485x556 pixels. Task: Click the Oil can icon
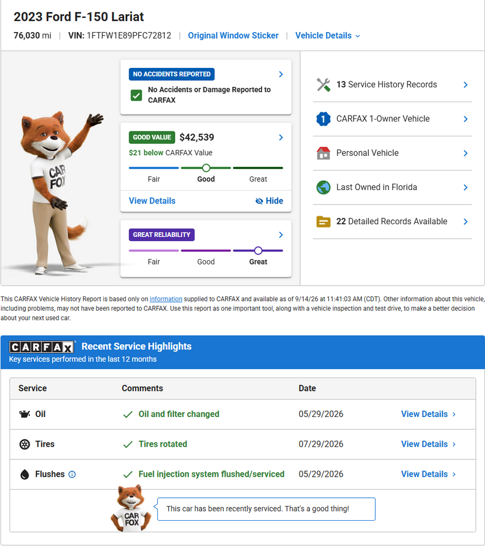pos(24,414)
